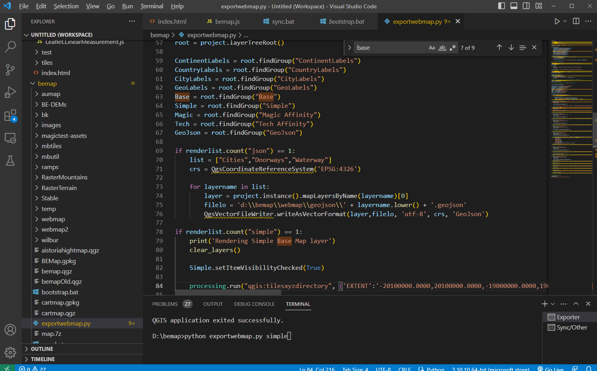Open Customize Layout icon
The width and height of the screenshot is (597, 371).
[539, 6]
